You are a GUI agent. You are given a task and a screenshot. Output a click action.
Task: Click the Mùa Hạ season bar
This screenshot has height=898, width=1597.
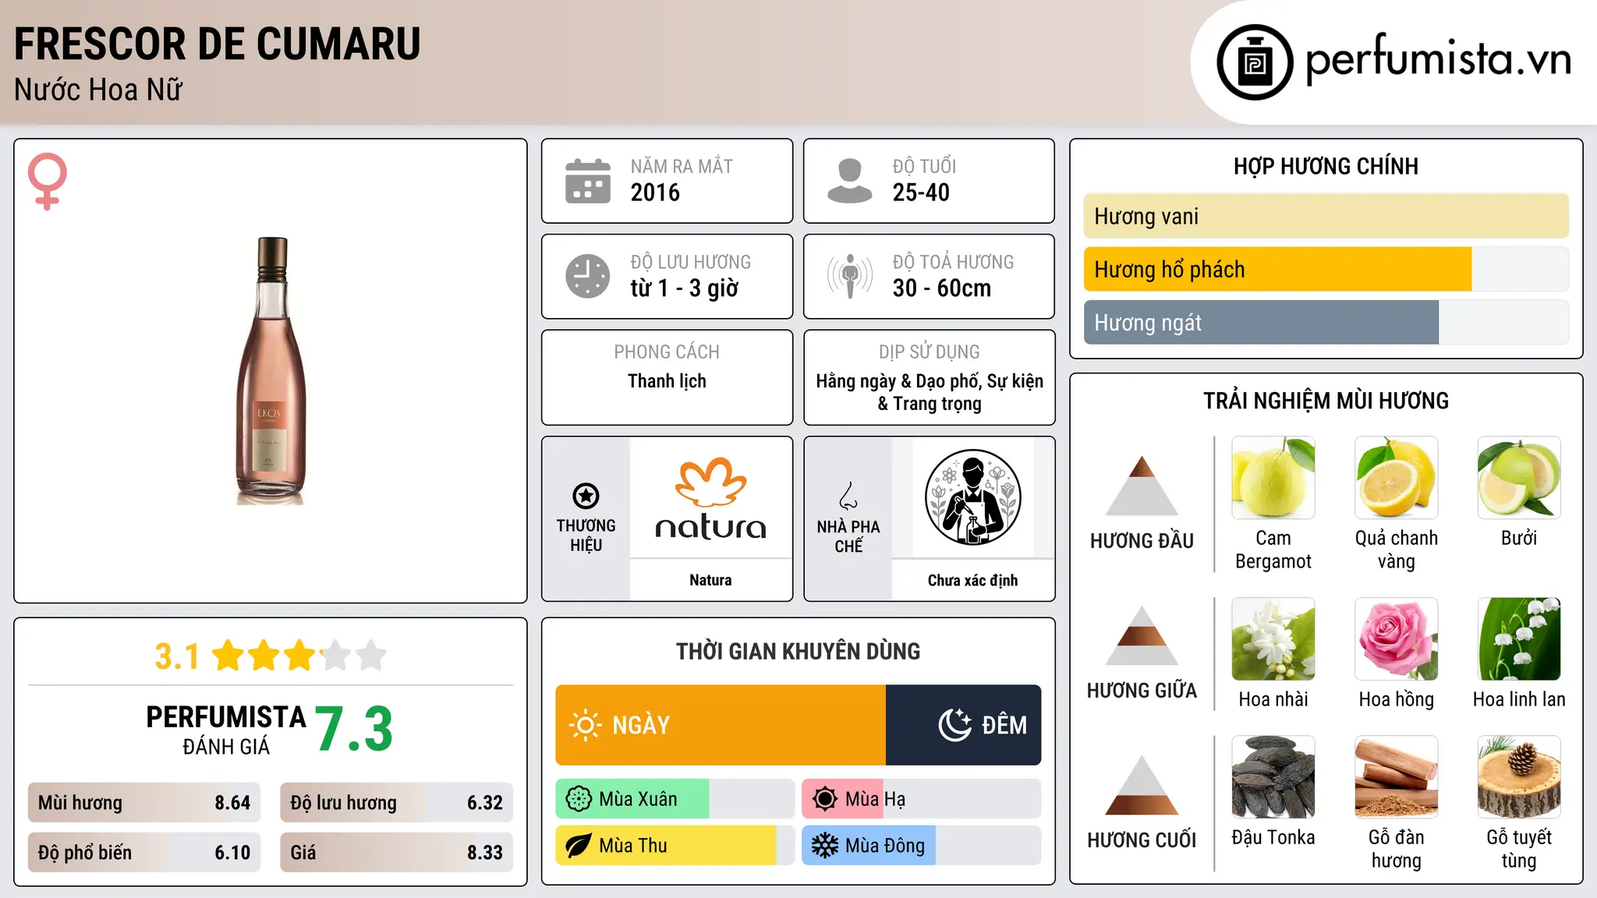[921, 799]
